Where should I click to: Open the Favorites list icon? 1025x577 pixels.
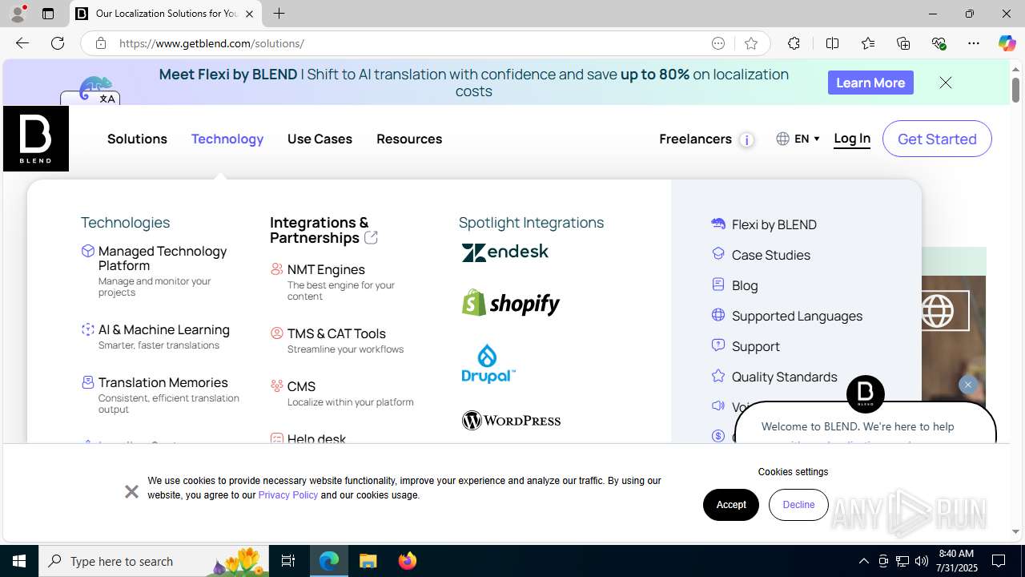point(867,43)
